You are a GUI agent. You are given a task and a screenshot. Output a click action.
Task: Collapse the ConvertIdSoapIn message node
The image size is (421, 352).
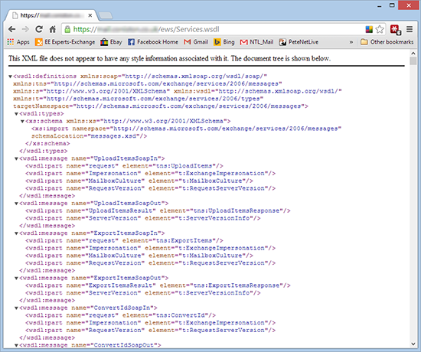coord(16,308)
